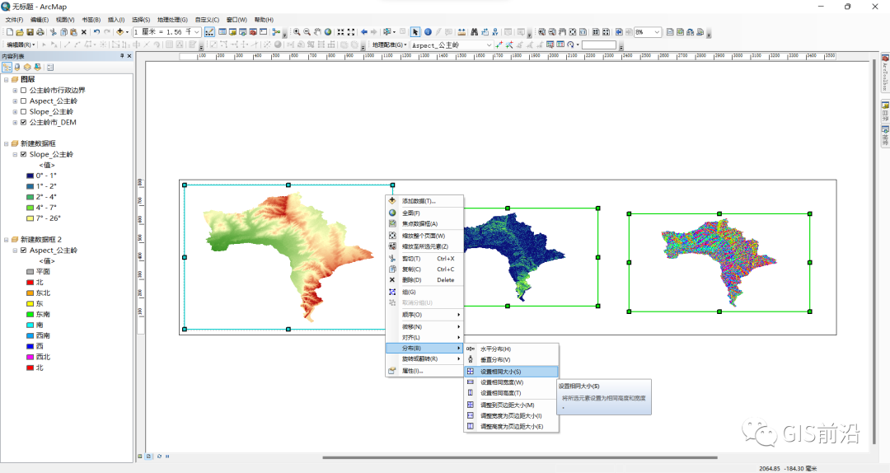Open the 地理处理(G) menu

pyautogui.click(x=172, y=20)
